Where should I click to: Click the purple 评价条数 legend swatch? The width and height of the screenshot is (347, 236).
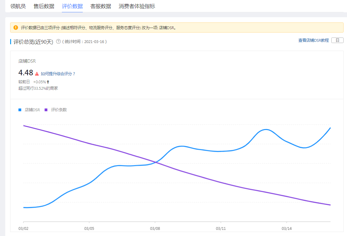coord(46,110)
